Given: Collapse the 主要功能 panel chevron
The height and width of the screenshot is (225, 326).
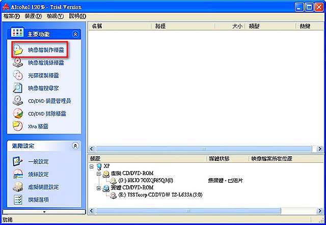Looking at the screenshot, I should pos(75,34).
